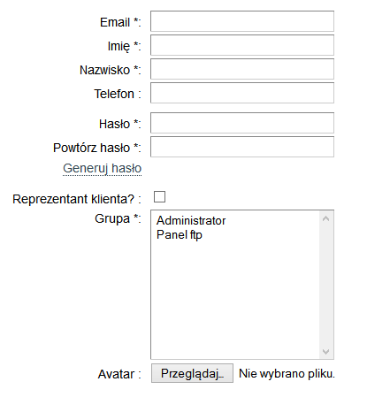Click the Email input field
Viewport: 390px width, 397px height.
point(242,21)
